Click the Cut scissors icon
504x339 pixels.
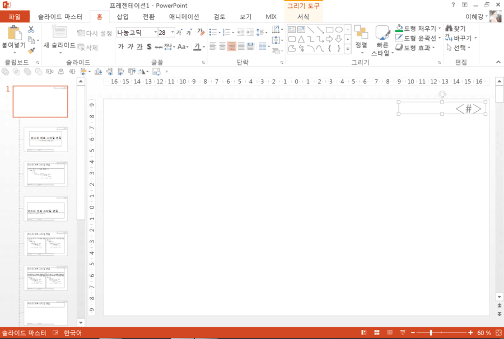pyautogui.click(x=31, y=30)
